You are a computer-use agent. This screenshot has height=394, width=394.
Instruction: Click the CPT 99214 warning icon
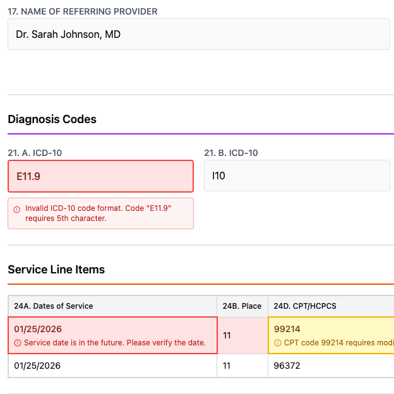(x=278, y=343)
